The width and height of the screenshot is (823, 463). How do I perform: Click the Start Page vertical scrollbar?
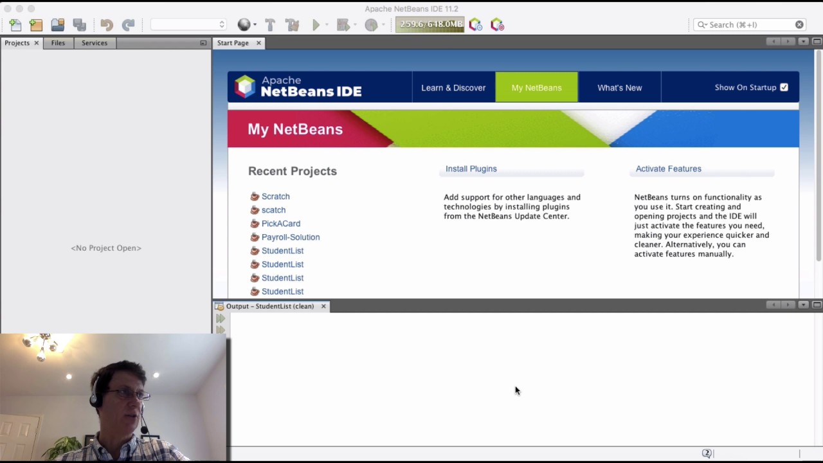pos(818,154)
